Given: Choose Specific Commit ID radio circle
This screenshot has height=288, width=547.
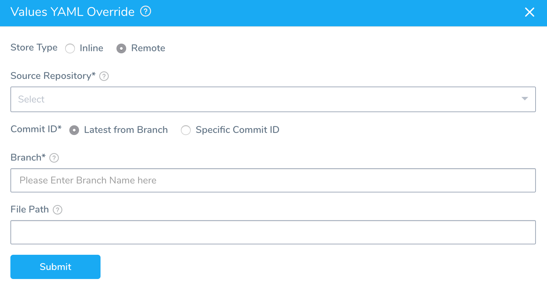Looking at the screenshot, I should [x=186, y=130].
